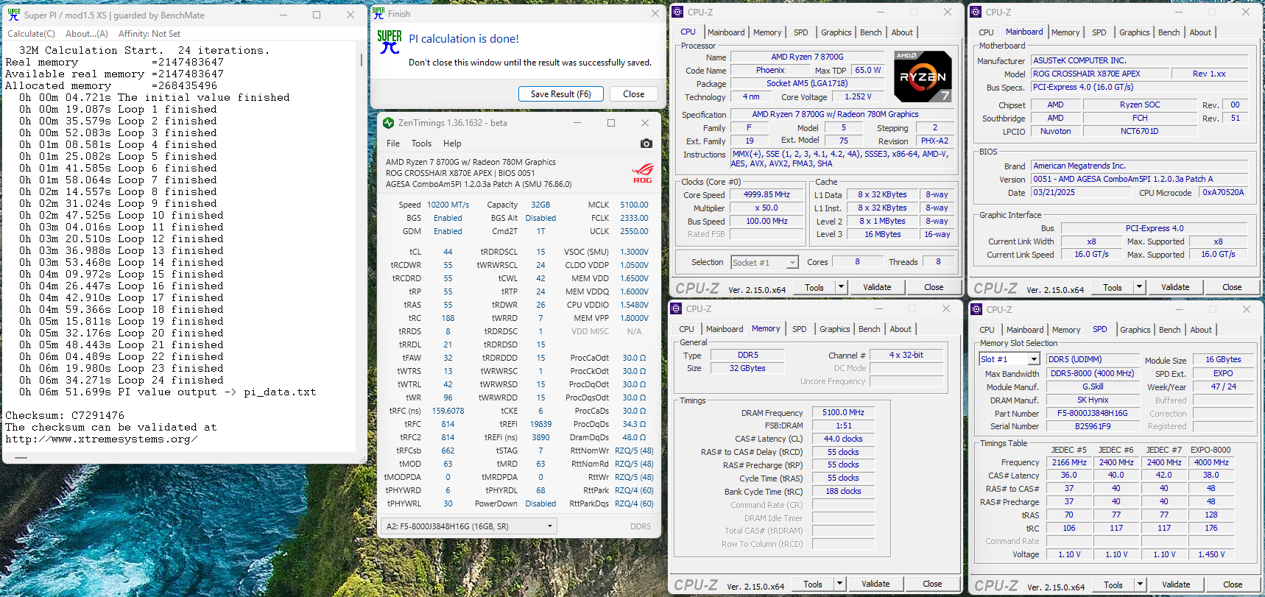Click the Max Bandwidth DDR5-8000 (4000 MHz) field

point(1092,373)
